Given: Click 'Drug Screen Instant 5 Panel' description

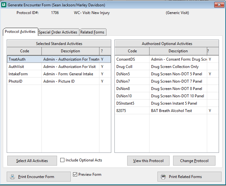Looking at the screenshot, I should [174, 103].
